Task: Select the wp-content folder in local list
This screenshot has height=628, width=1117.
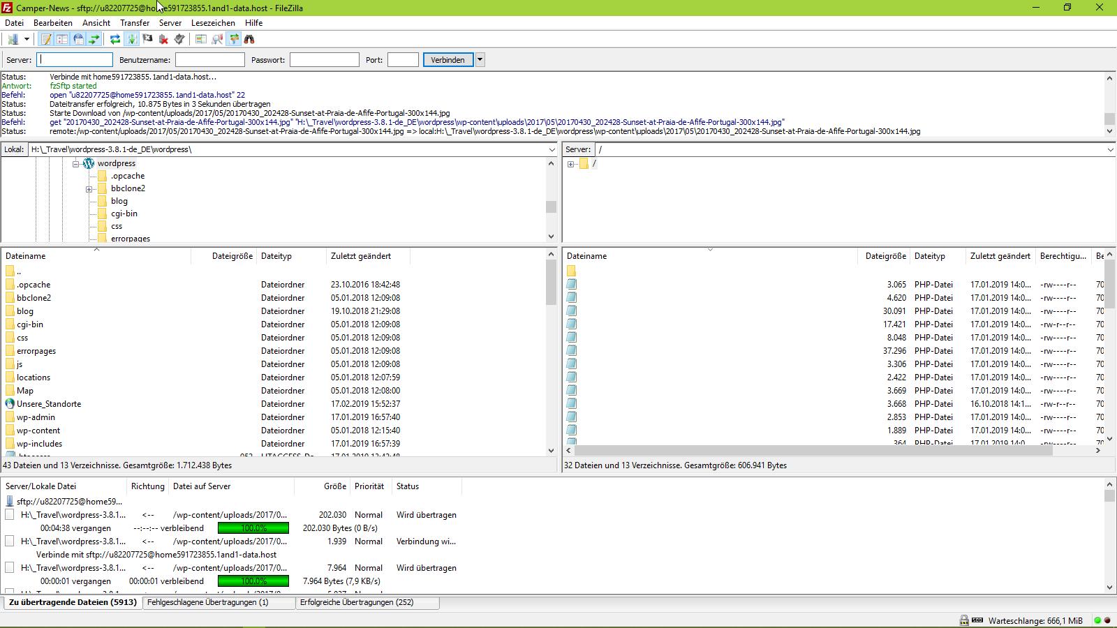Action: [x=38, y=431]
